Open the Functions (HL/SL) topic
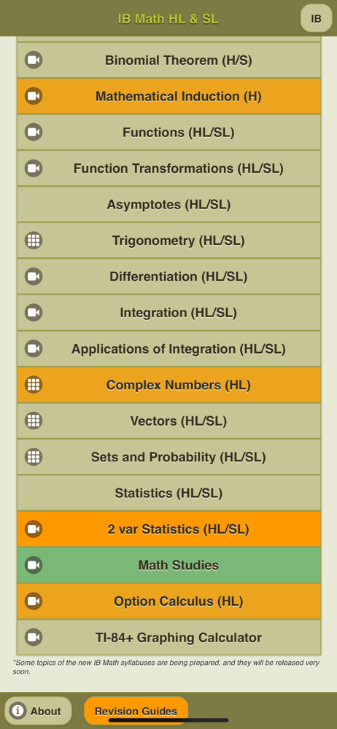Viewport: 337px width, 729px height. tap(169, 133)
